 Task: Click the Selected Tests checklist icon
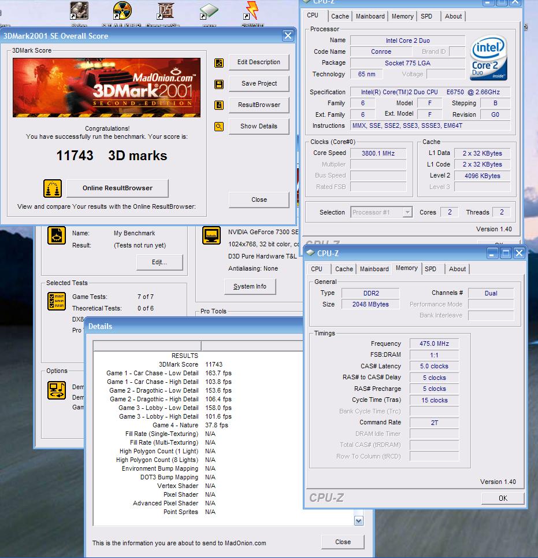pos(57,301)
